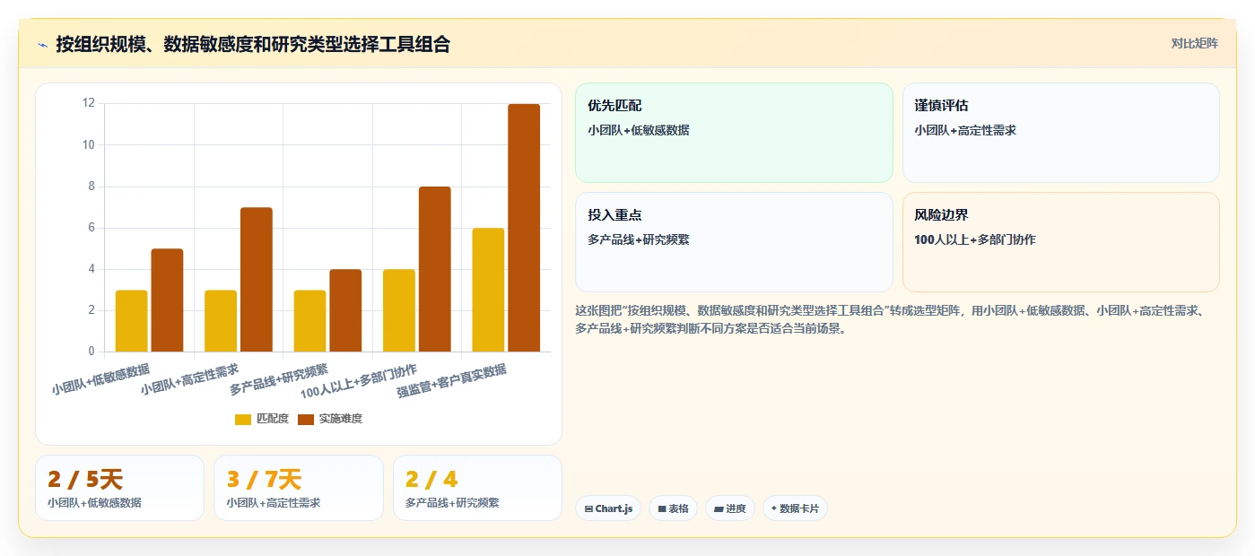Click the Chart.js tag pill
The height and width of the screenshot is (556, 1255).
(x=608, y=508)
